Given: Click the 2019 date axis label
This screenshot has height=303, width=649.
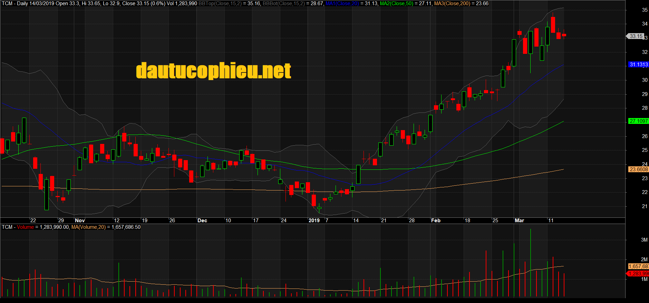Looking at the screenshot, I should [x=314, y=221].
